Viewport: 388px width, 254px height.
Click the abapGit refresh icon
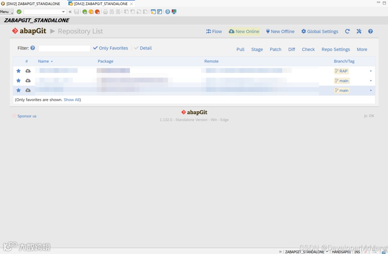(x=347, y=31)
